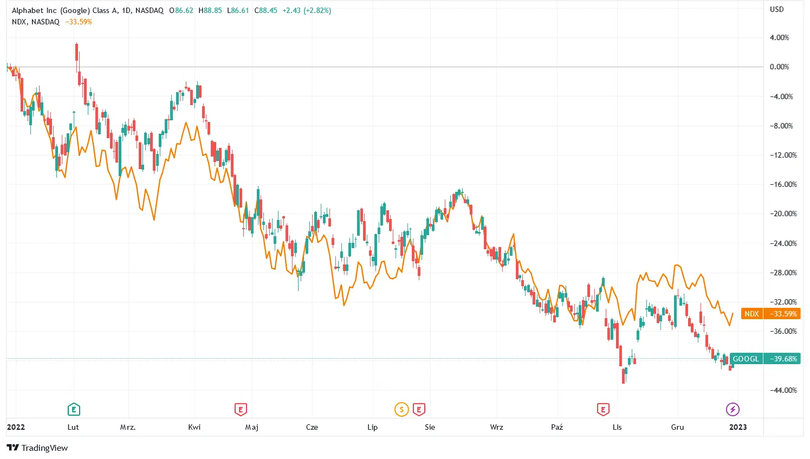Click the 0.00% scale label
The image size is (810, 459).
click(780, 67)
